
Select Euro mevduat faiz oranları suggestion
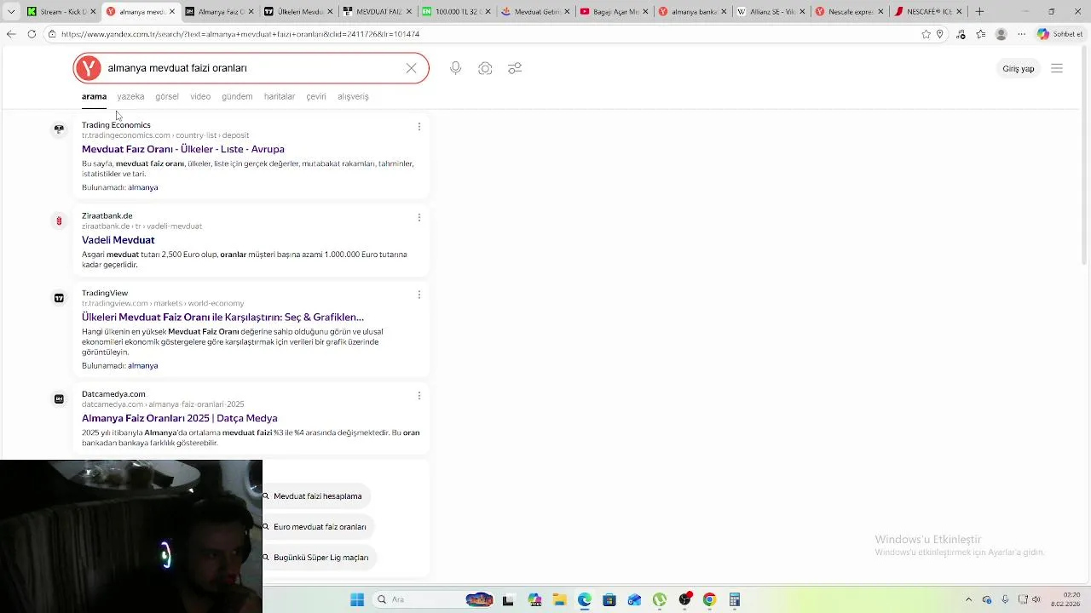pyautogui.click(x=319, y=527)
